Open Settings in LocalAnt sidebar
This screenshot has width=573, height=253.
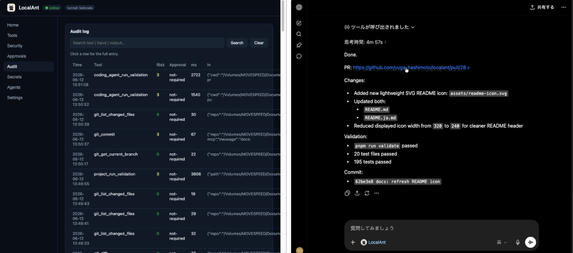coord(29,97)
